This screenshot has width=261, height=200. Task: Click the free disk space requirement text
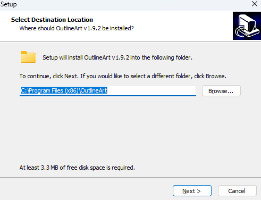pyautogui.click(x=77, y=168)
